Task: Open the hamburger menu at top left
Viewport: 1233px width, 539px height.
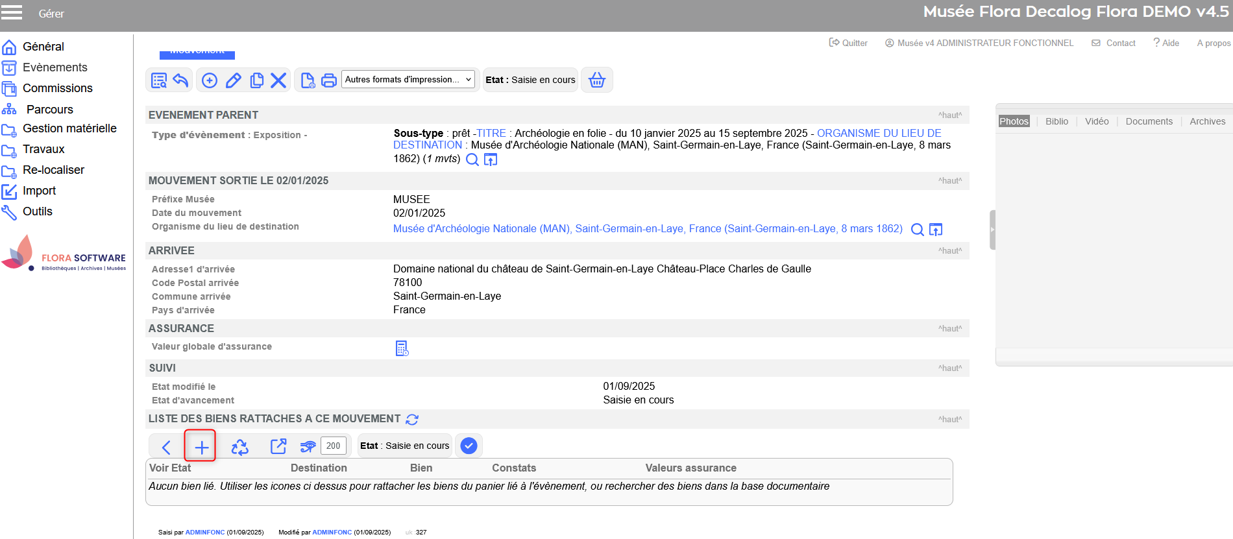Action: 12,12
